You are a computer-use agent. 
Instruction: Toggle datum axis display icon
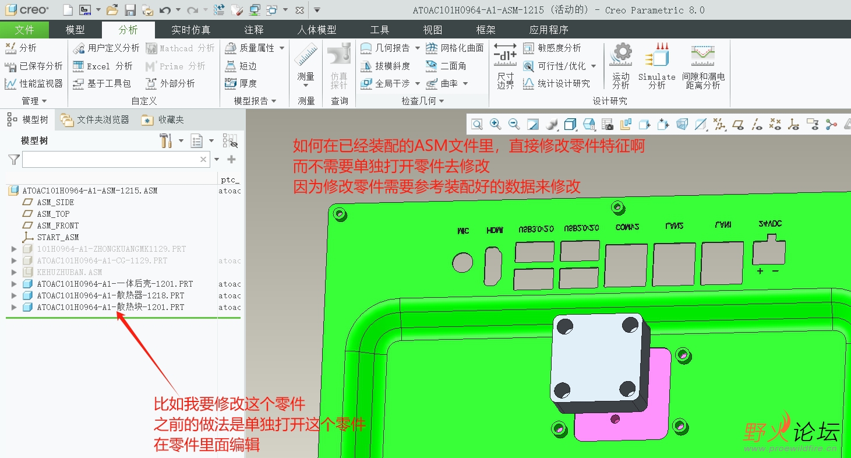tap(757, 124)
